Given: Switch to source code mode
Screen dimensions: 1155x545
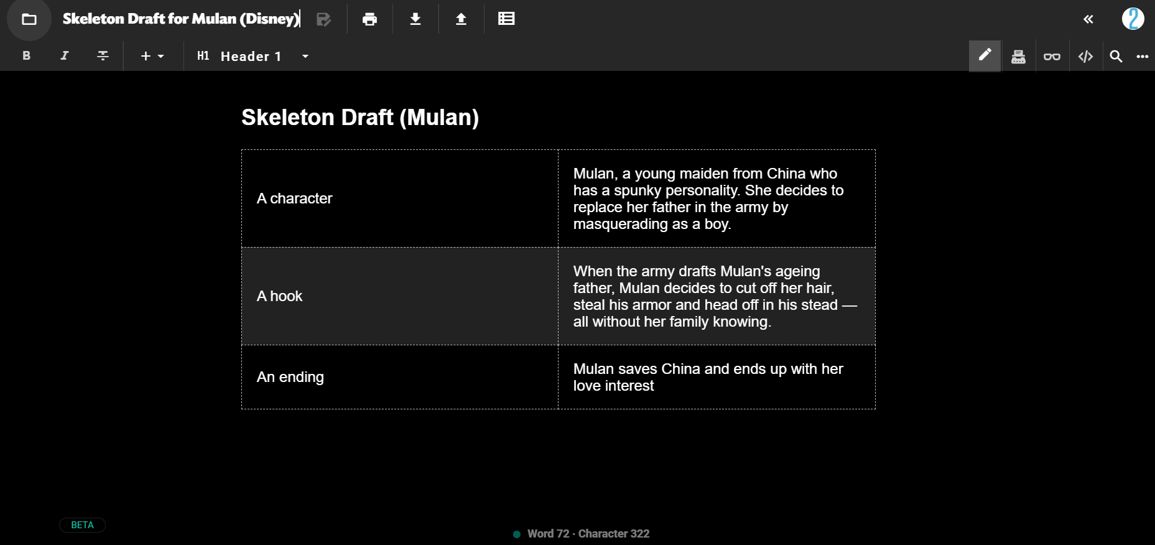Looking at the screenshot, I should pos(1085,57).
